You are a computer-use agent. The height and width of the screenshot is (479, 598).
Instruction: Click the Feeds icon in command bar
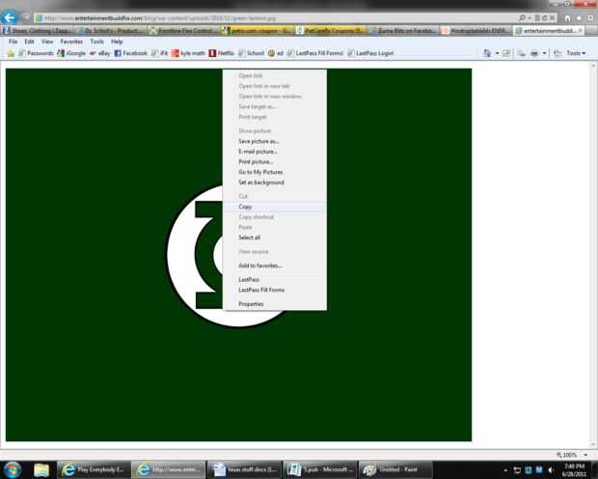[506, 53]
